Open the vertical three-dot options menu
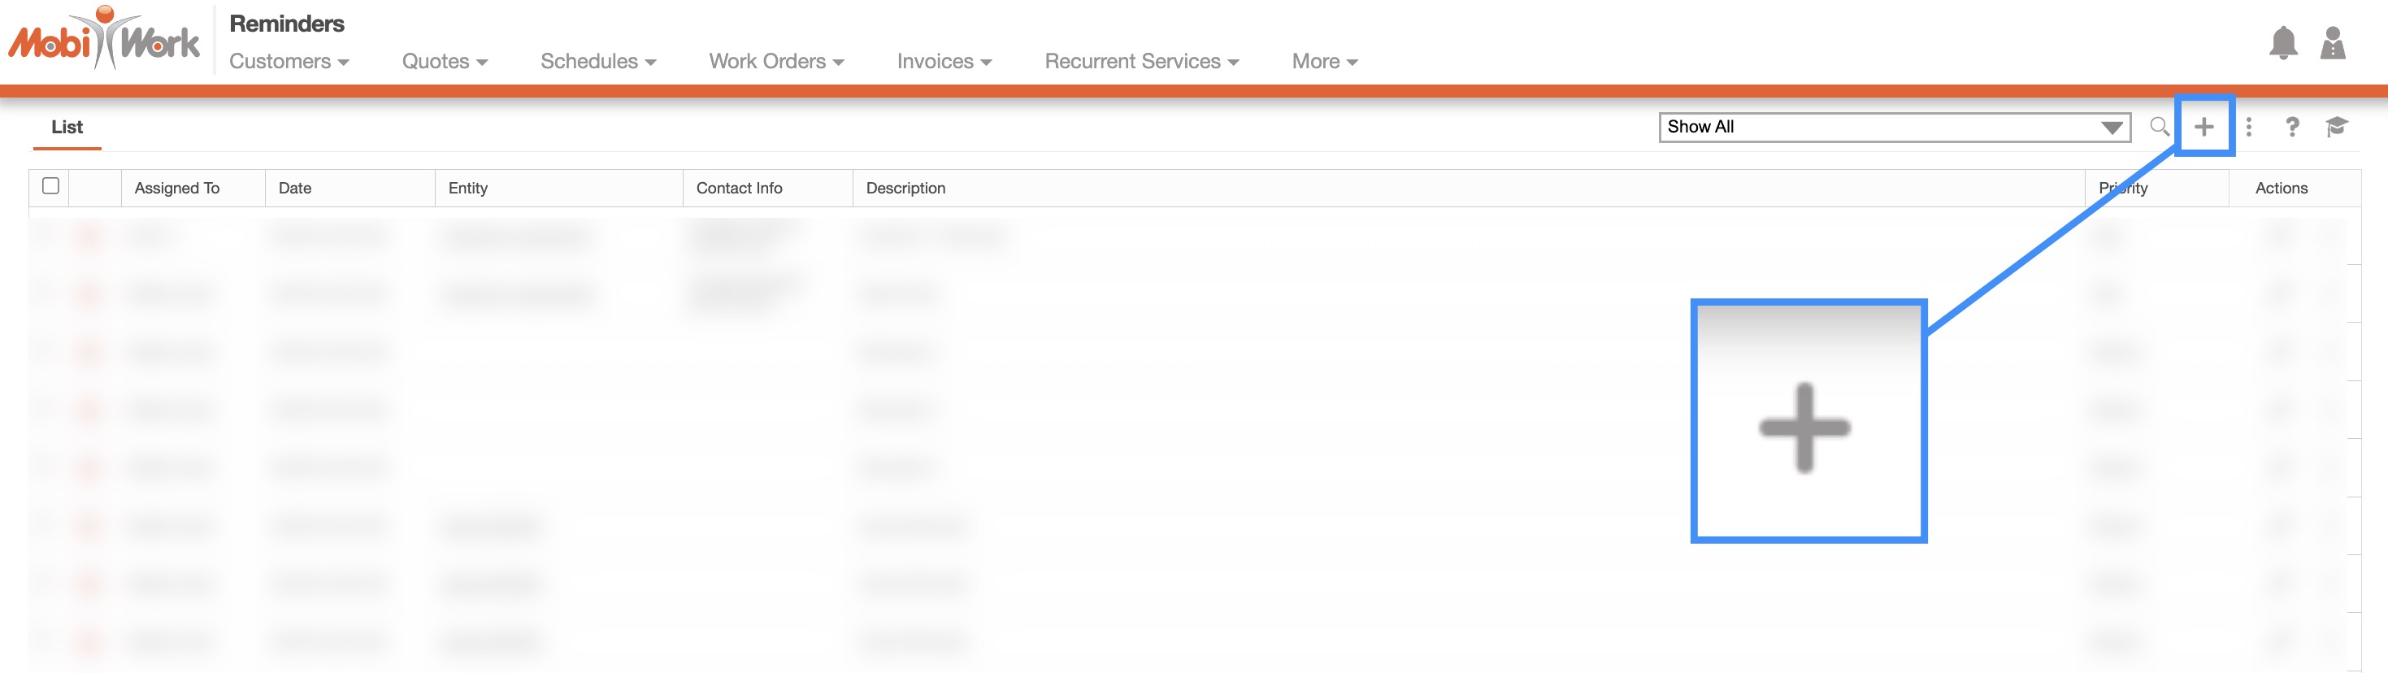The height and width of the screenshot is (673, 2388). tap(2248, 127)
